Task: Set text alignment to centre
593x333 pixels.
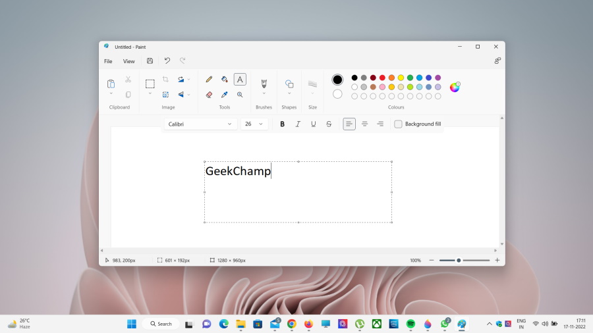Action: coord(364,124)
